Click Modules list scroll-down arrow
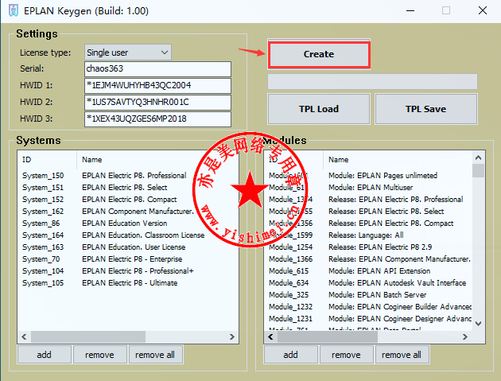Viewport: 501px width, 381px height. pos(478,324)
